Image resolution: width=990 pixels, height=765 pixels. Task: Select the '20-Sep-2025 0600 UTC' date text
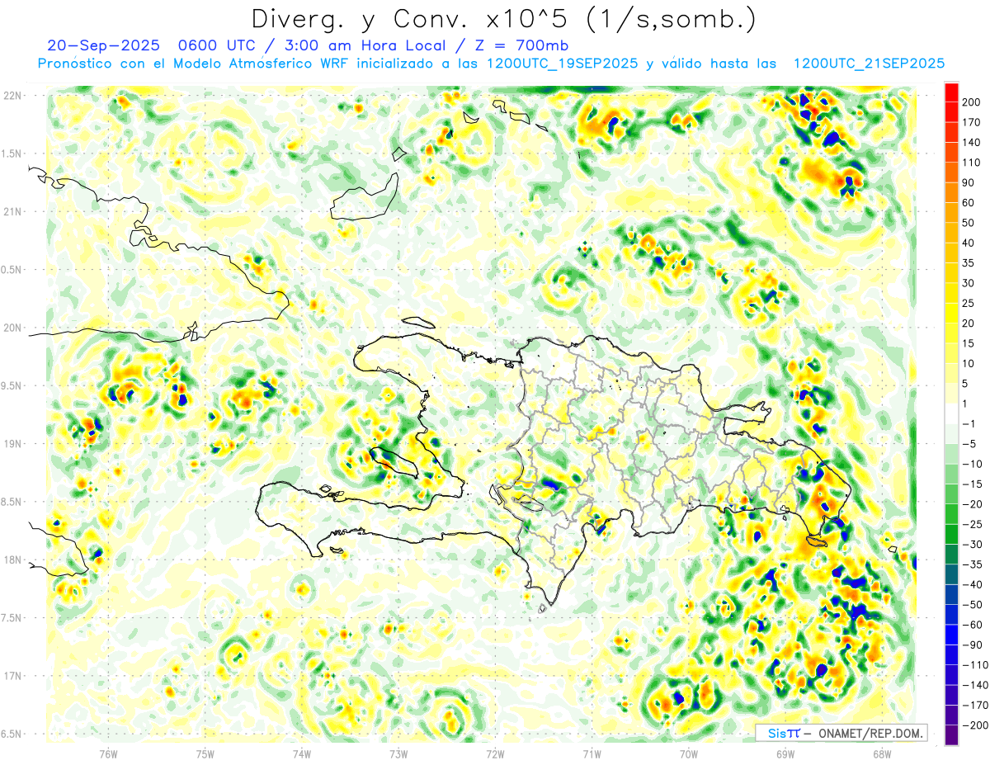coord(137,45)
